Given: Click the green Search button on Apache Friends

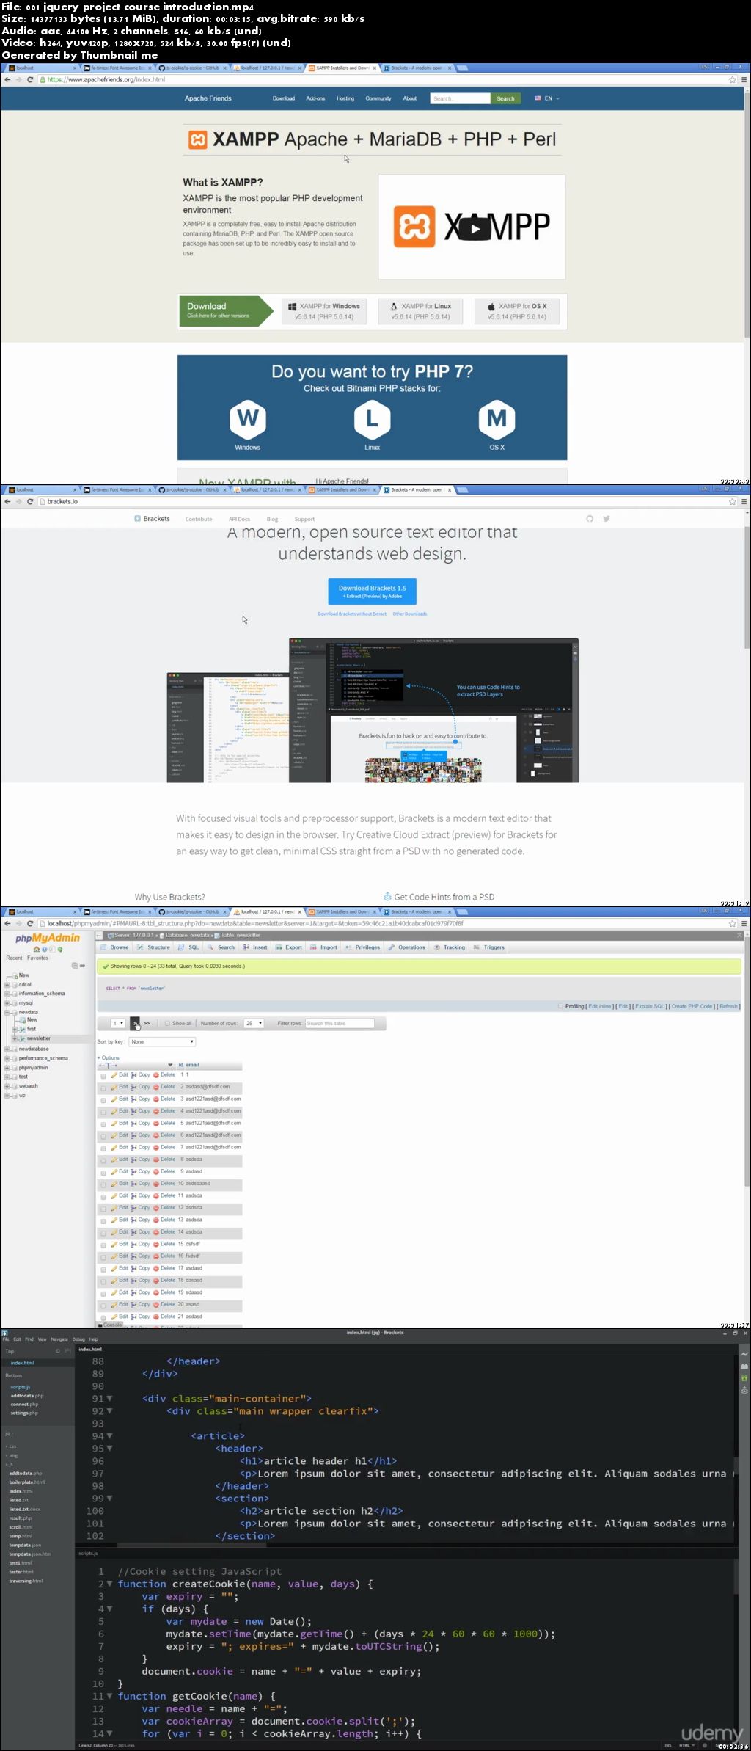Looking at the screenshot, I should (505, 98).
